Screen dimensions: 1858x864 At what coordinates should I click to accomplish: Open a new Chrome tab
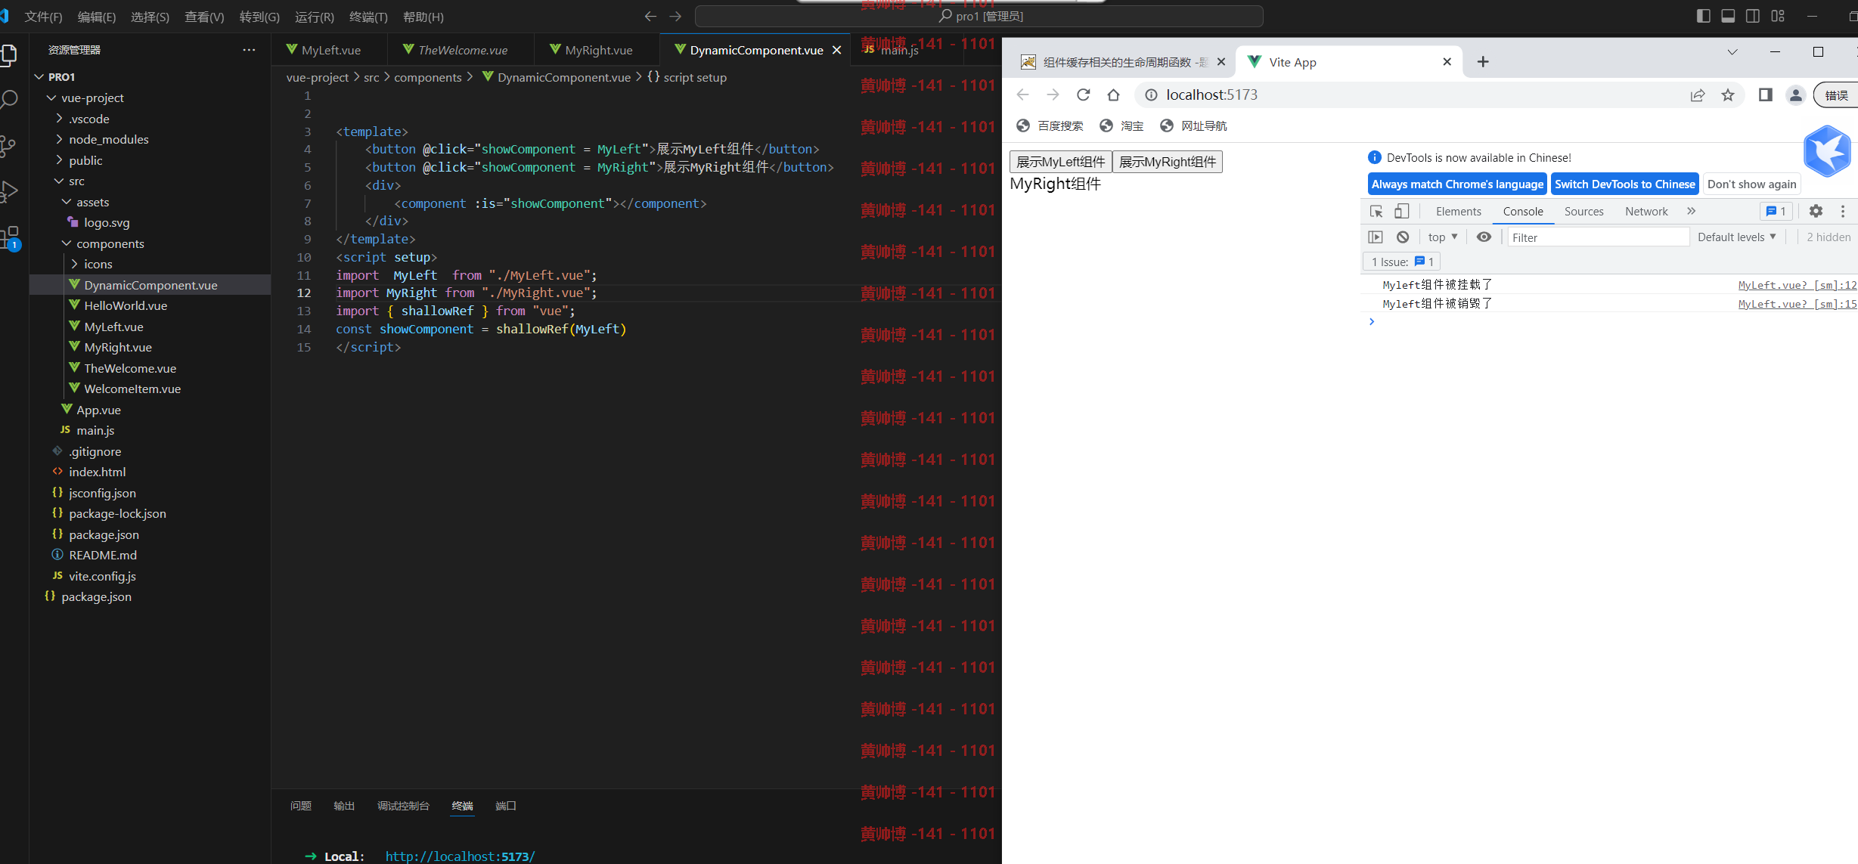coord(1483,62)
